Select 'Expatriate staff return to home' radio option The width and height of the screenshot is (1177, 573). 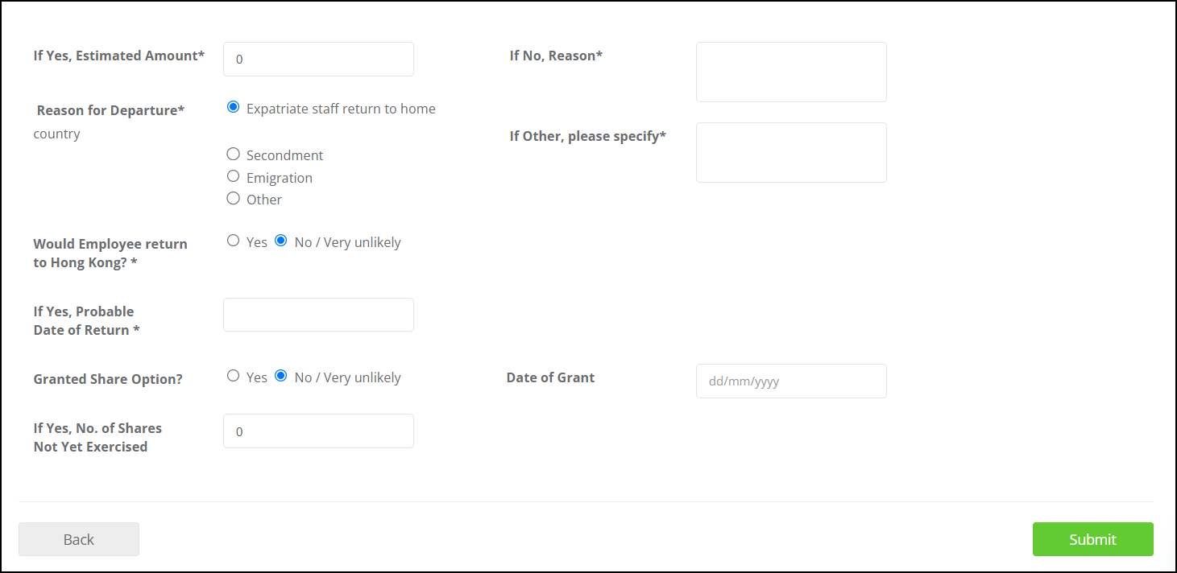pos(234,107)
